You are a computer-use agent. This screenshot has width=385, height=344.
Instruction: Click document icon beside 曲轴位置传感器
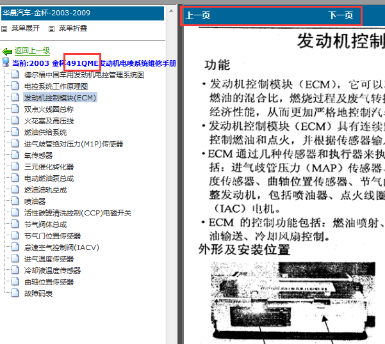[x=15, y=281]
